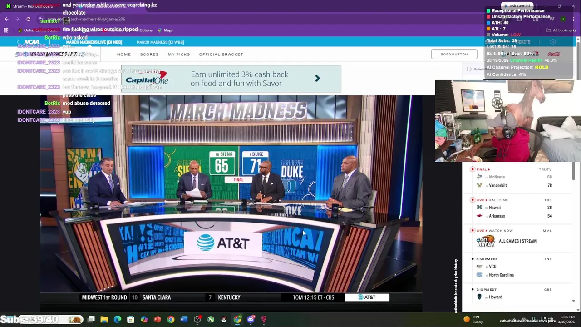Screen dimensions: 581x327
Task: Click the TICKETS link in header
Action: pos(523,42)
